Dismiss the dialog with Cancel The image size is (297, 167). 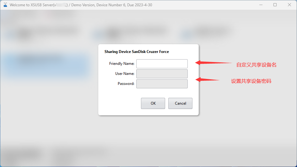(180, 103)
